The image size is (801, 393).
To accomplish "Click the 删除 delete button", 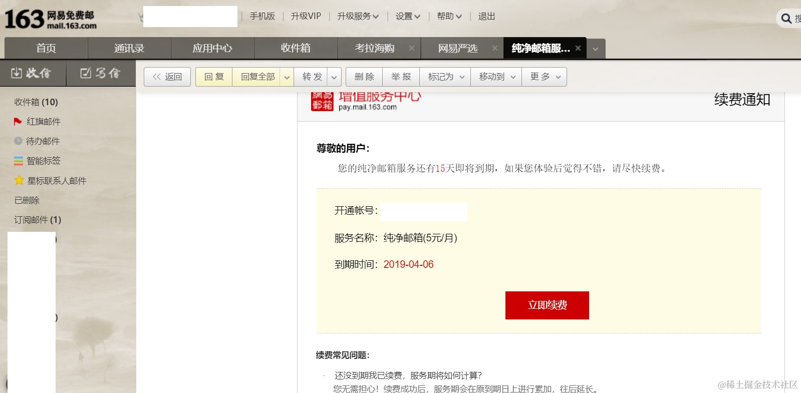I will pos(364,77).
